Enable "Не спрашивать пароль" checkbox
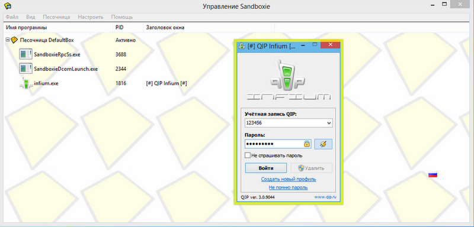 click(x=247, y=155)
